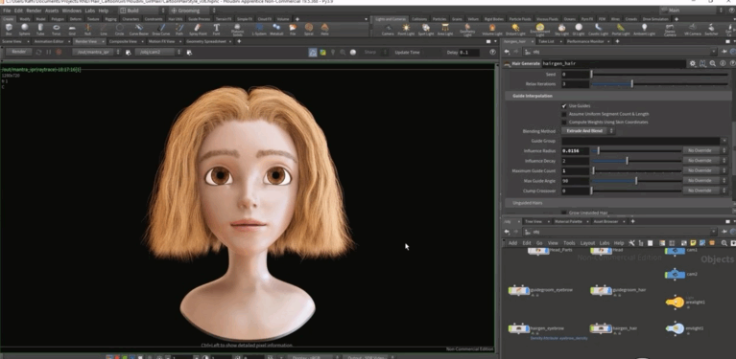This screenshot has width=736, height=359.
Task: Open Influence Radius No Override dropdown
Action: [705, 150]
